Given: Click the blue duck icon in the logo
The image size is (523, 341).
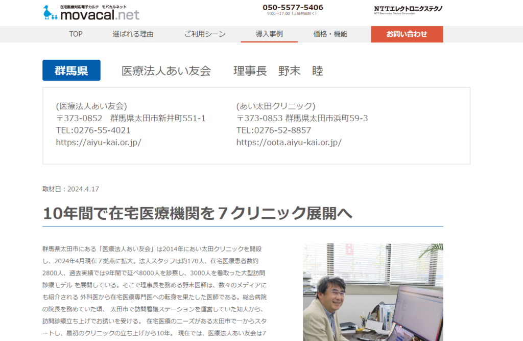Looking at the screenshot, I should coord(51,13).
